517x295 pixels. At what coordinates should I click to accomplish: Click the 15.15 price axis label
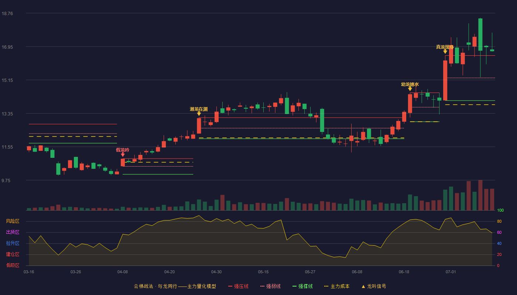(x=7, y=80)
